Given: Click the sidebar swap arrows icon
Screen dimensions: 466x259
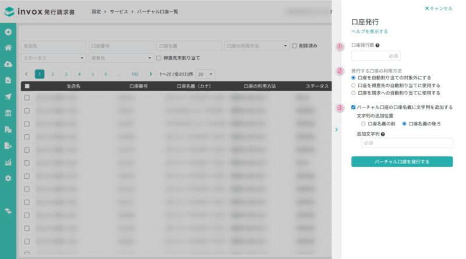Looking at the screenshot, I should point(8,211).
